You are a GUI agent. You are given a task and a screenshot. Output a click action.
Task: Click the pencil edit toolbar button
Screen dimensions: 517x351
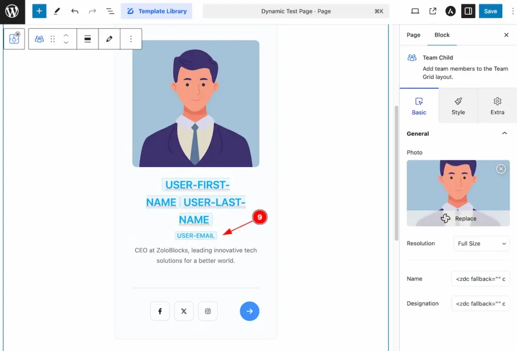click(109, 39)
